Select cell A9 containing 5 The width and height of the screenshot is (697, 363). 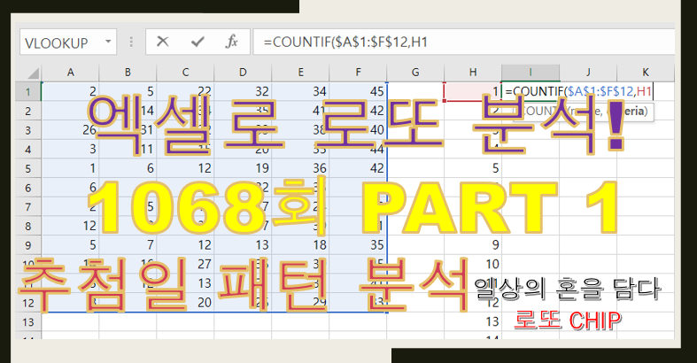[70, 245]
